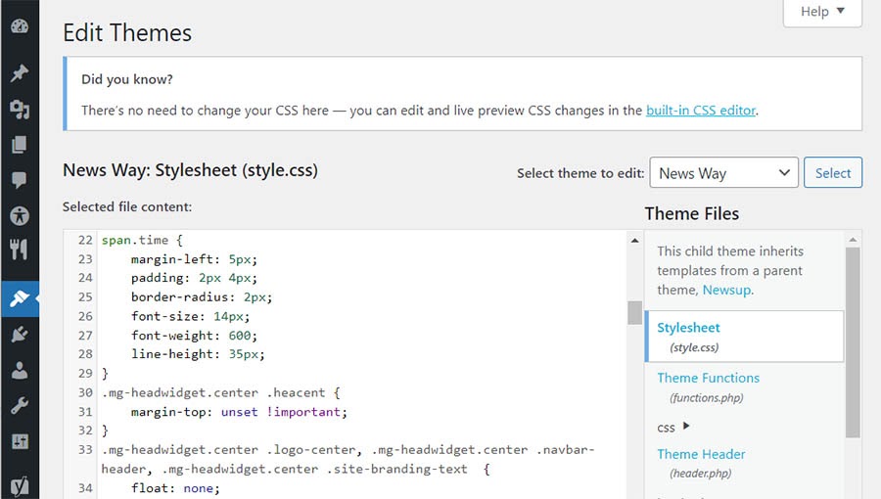Open the Tools wrench icon
The height and width of the screenshot is (499, 881).
20,406
